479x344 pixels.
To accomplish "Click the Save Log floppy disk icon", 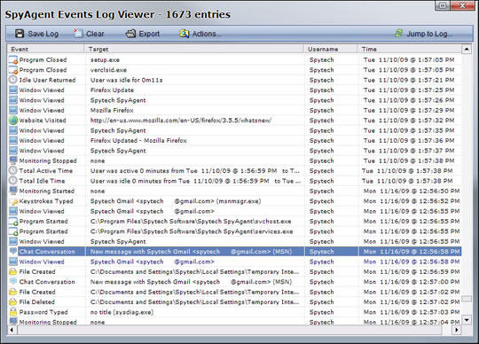I will click(x=20, y=34).
